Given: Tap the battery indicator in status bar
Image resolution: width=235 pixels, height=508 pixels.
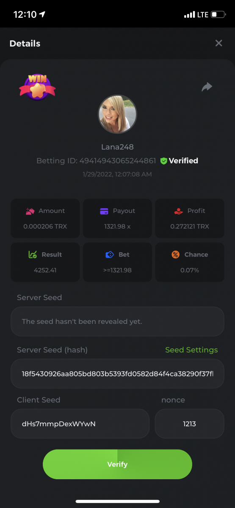Looking at the screenshot, I should pos(218,14).
